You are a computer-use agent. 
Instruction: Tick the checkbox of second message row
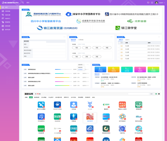[120, 49]
